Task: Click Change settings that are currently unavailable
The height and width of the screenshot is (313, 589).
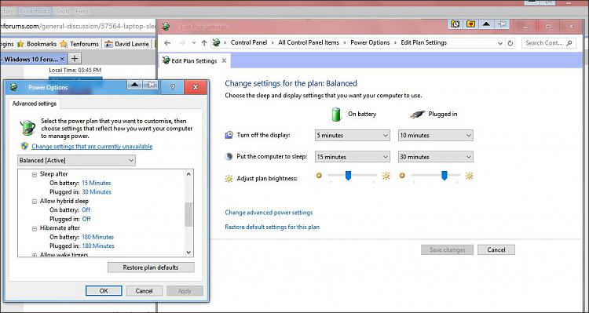Action: coord(92,147)
